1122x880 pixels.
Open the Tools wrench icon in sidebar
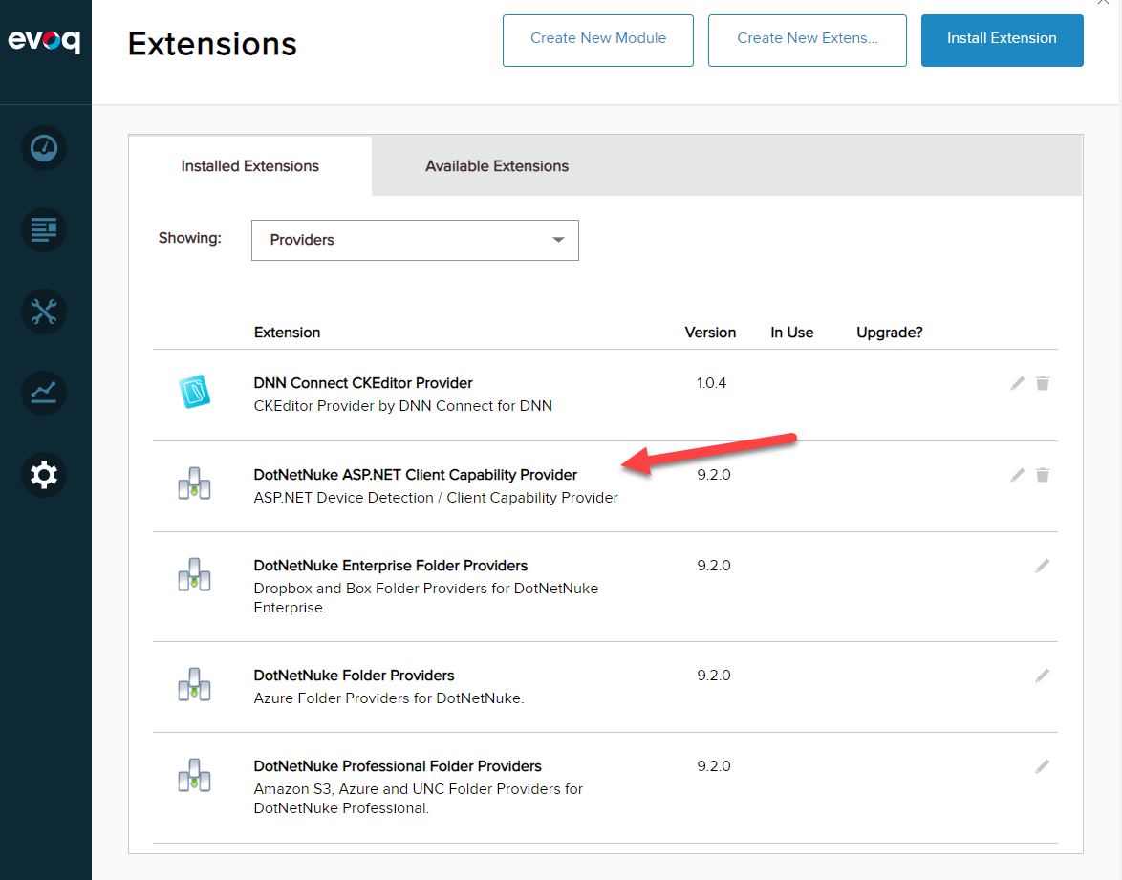click(x=44, y=311)
